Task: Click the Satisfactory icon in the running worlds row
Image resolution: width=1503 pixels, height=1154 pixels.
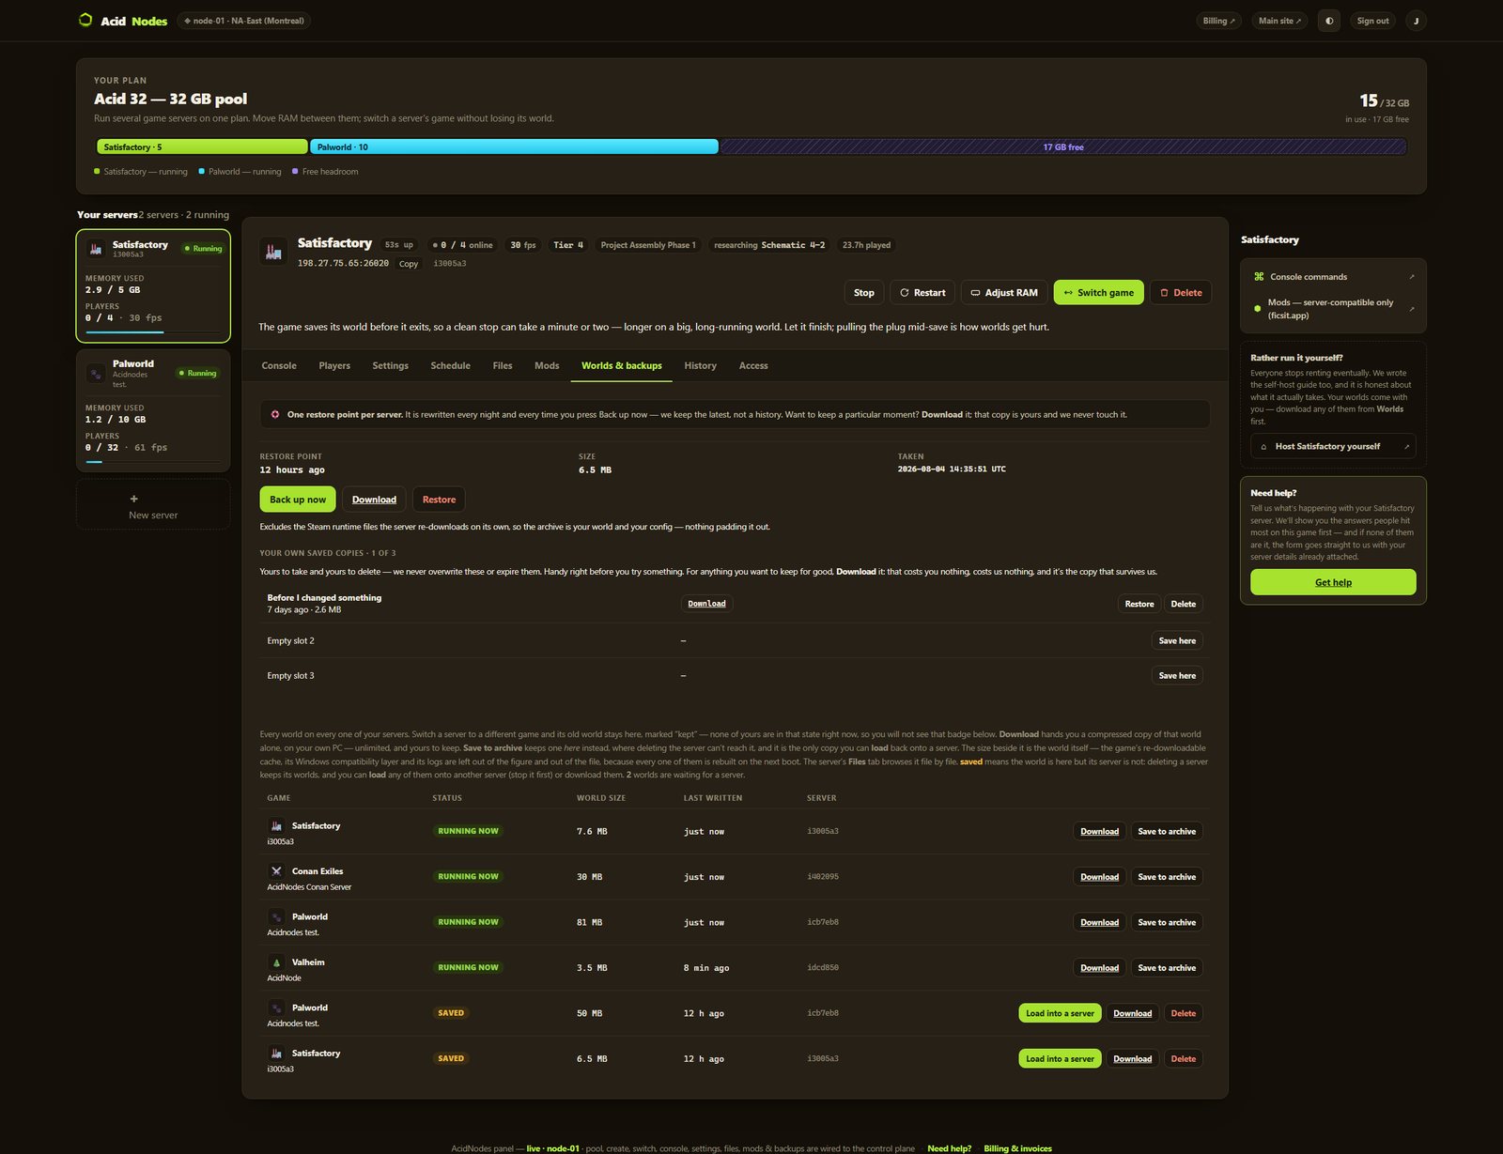Action: (276, 826)
